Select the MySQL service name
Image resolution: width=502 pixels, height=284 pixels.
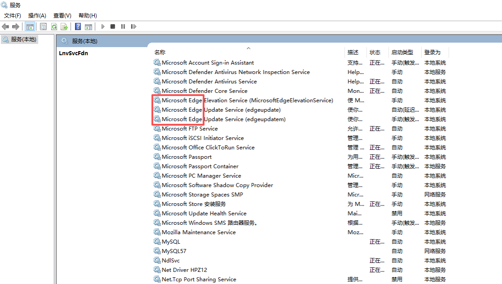click(171, 242)
